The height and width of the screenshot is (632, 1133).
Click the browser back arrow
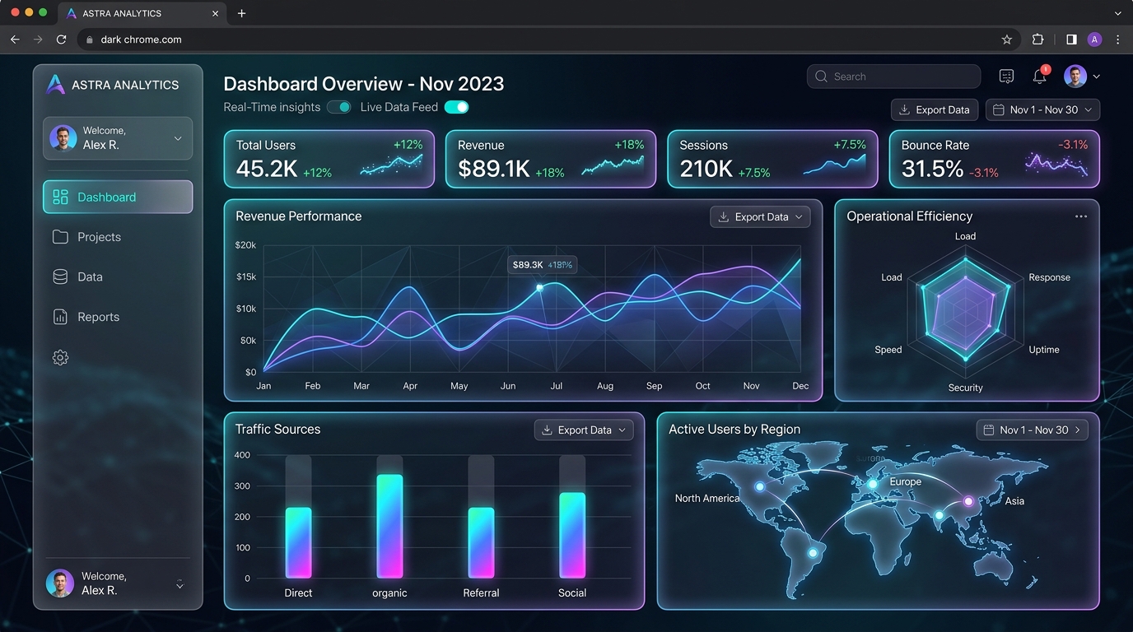tap(15, 39)
